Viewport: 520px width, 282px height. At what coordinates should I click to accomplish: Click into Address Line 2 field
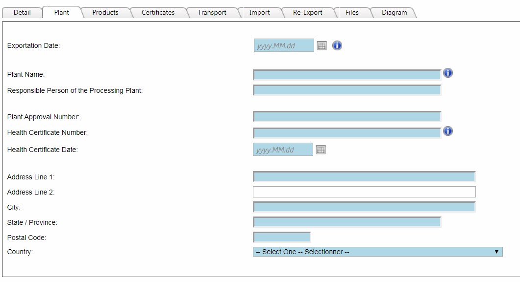[364, 192]
